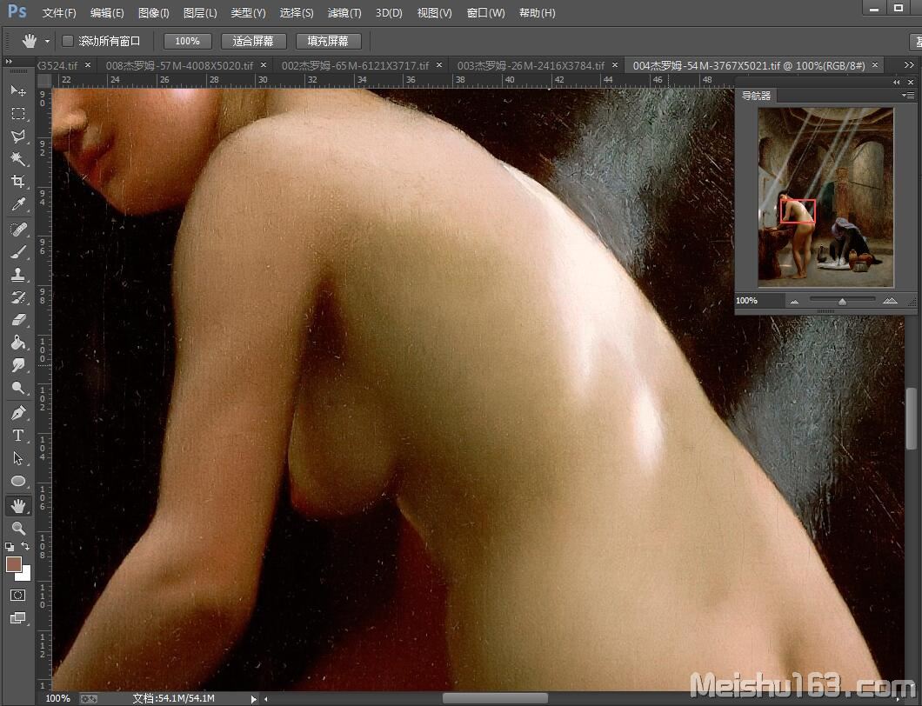Select the Hand tool in toolbox
The height and width of the screenshot is (706, 922).
coord(18,505)
